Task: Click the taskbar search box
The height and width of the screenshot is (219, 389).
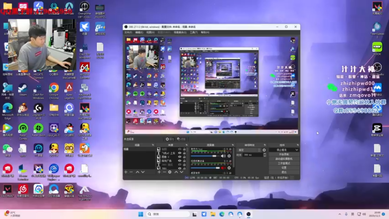Action: (x=168, y=214)
